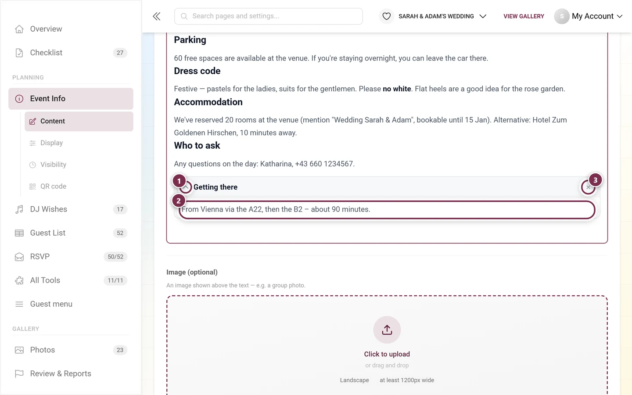This screenshot has width=632, height=395.
Task: Click the DJ Wishes music note icon
Action: (19, 209)
